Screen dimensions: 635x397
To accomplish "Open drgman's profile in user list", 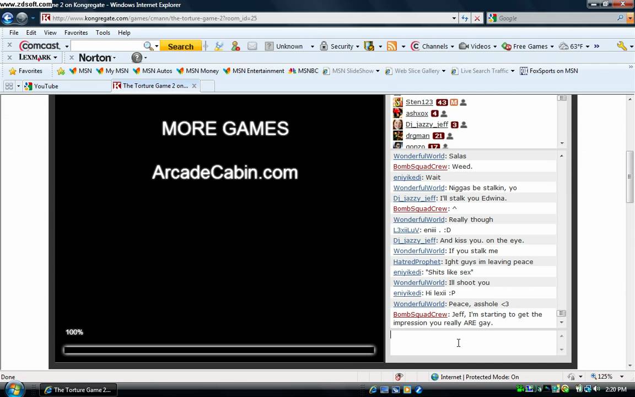I will coord(417,136).
